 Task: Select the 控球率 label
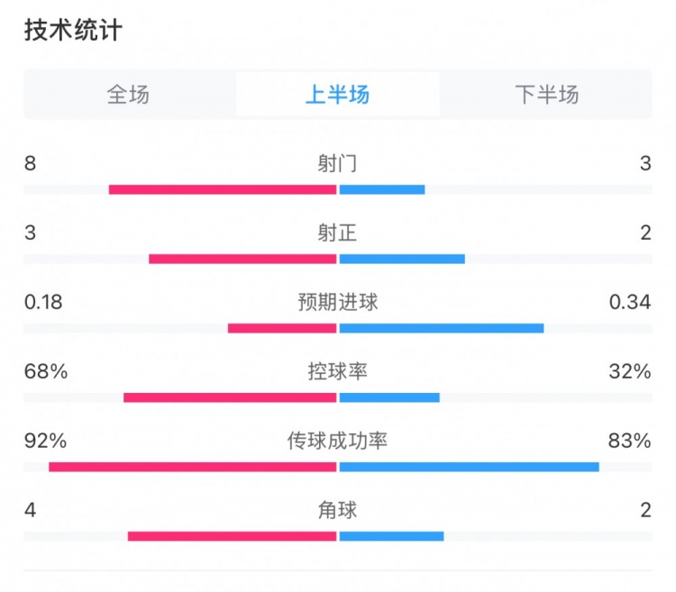click(x=337, y=371)
